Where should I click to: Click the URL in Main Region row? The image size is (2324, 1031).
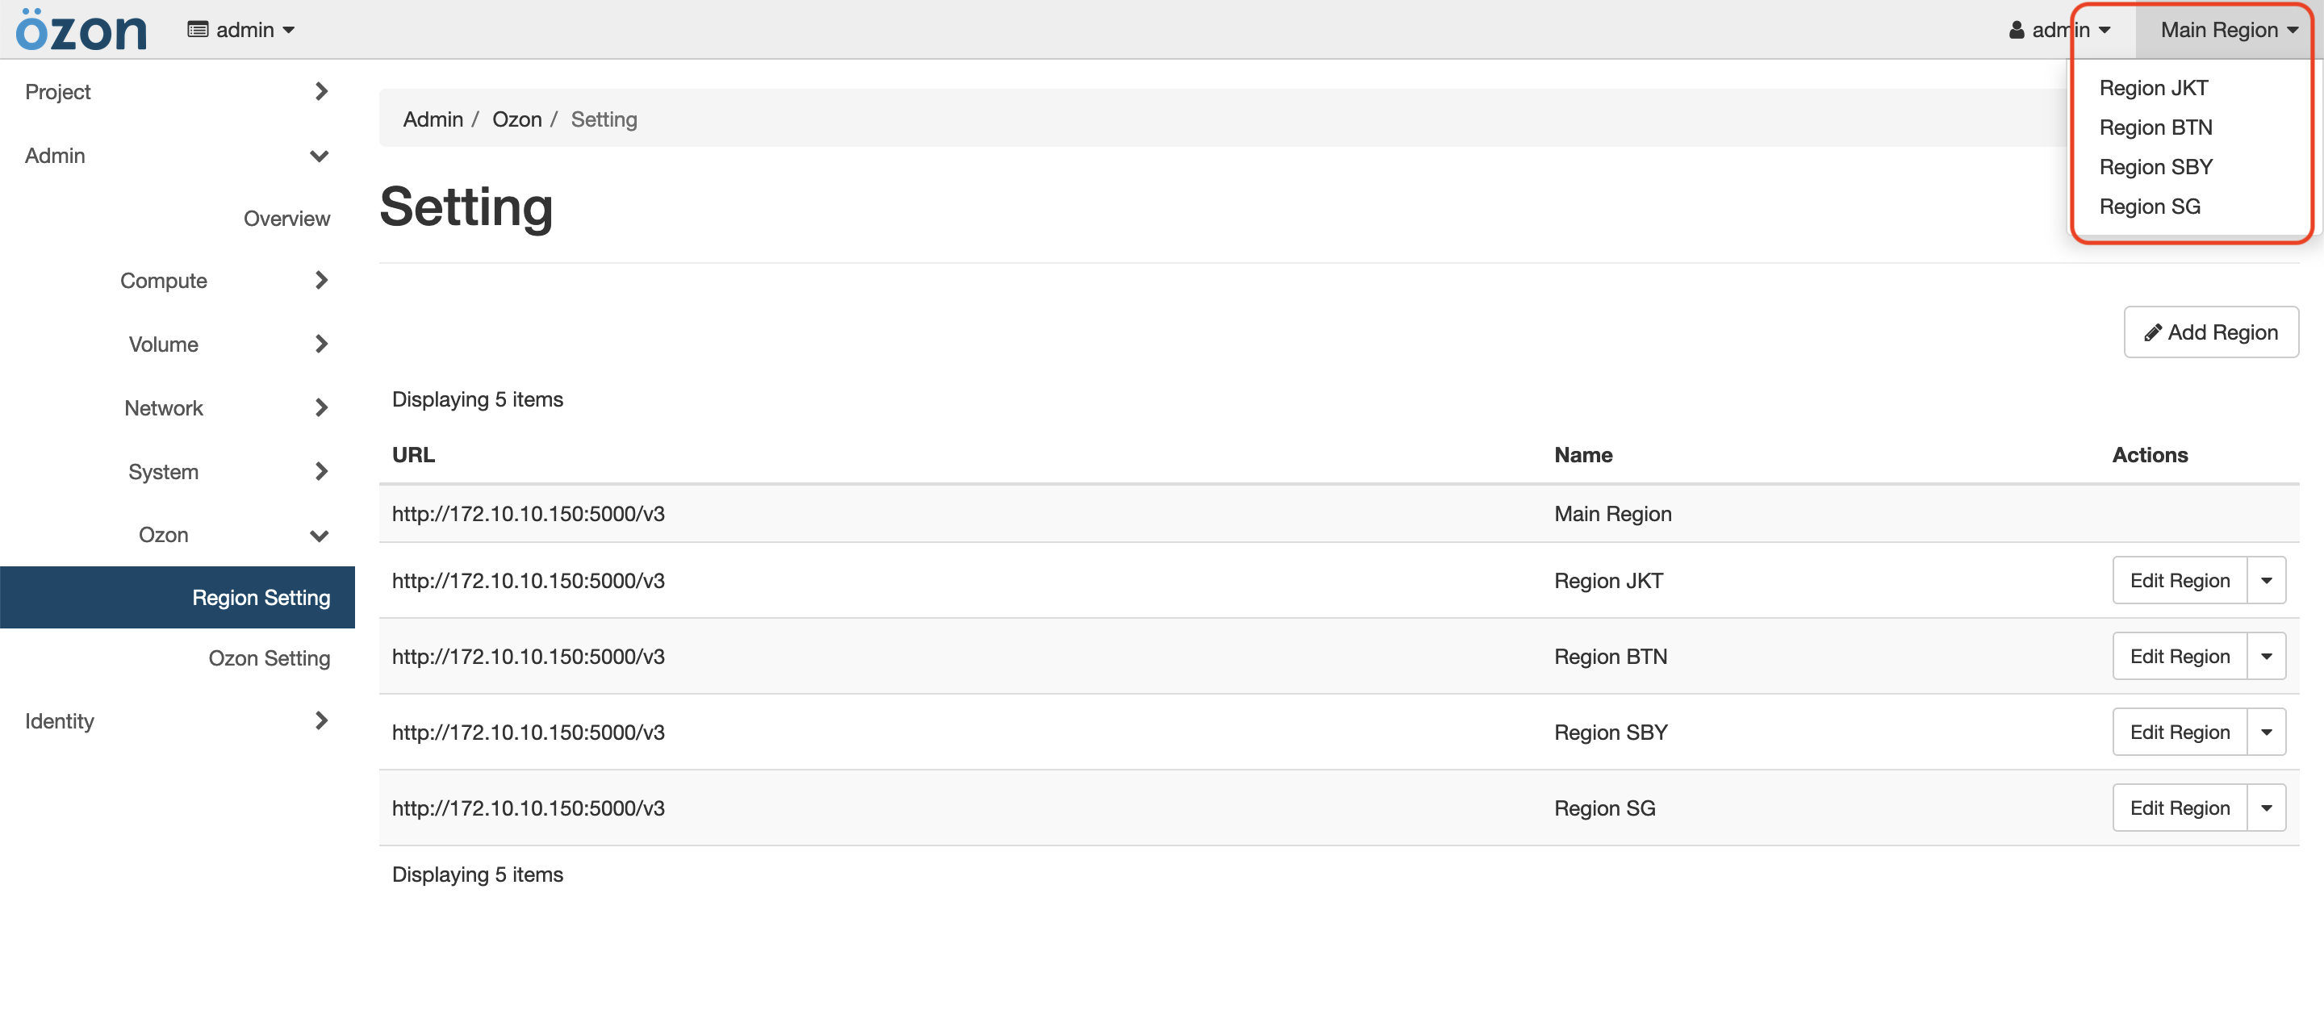(x=528, y=513)
